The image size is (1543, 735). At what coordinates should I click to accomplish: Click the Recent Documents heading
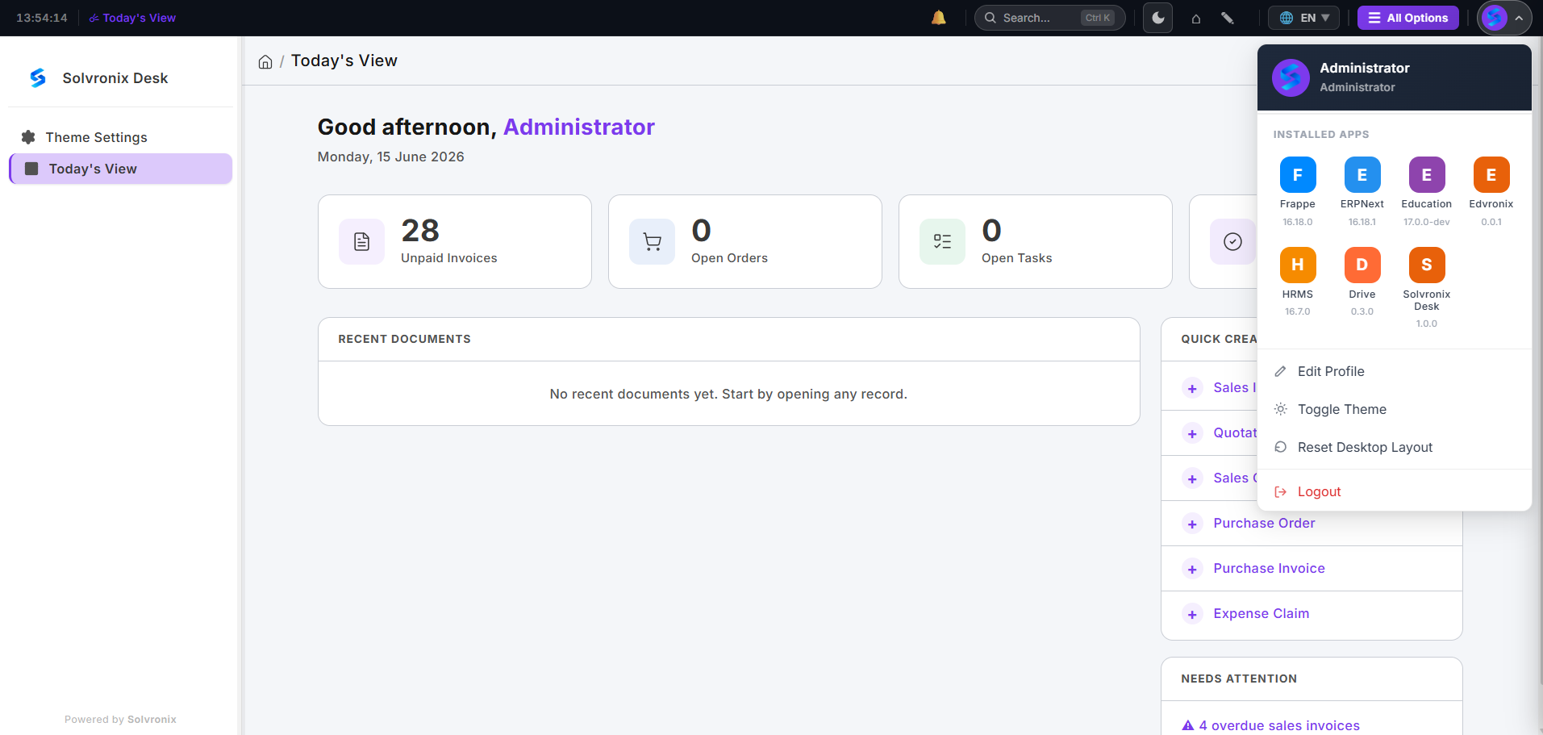coord(404,339)
